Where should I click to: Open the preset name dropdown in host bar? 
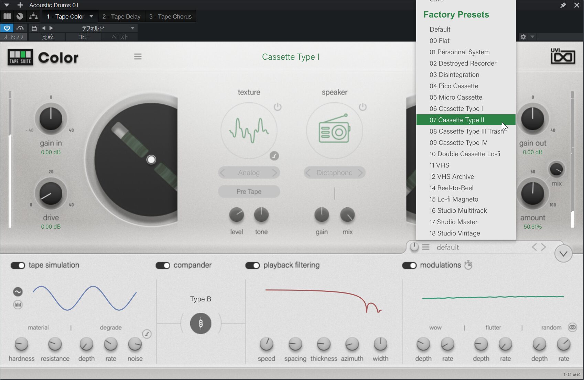point(132,28)
